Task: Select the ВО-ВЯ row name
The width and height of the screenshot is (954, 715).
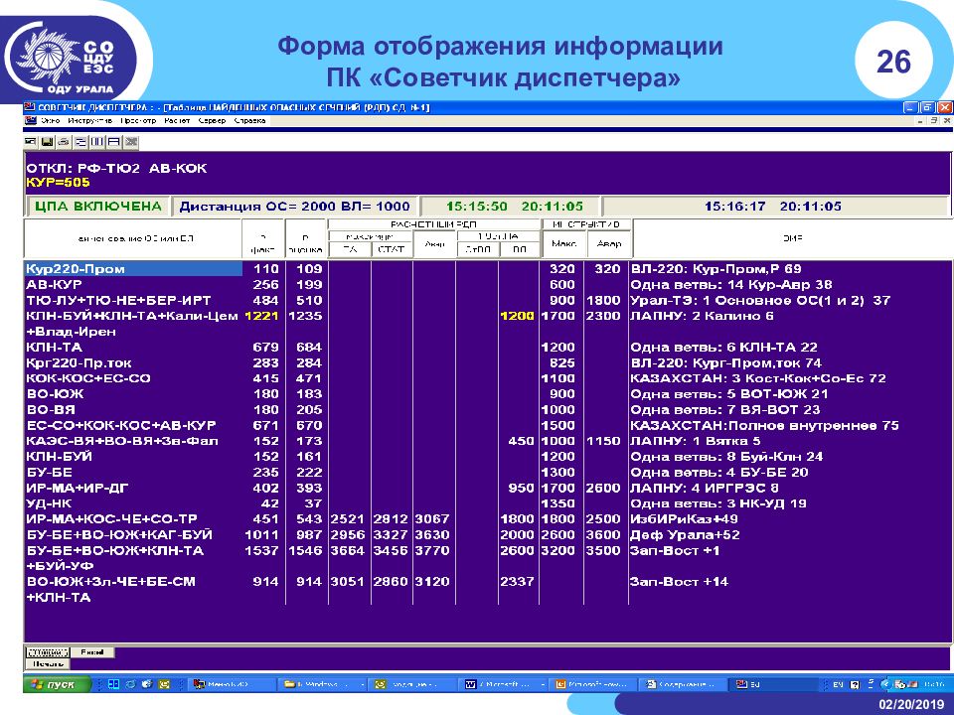Action: (51, 410)
